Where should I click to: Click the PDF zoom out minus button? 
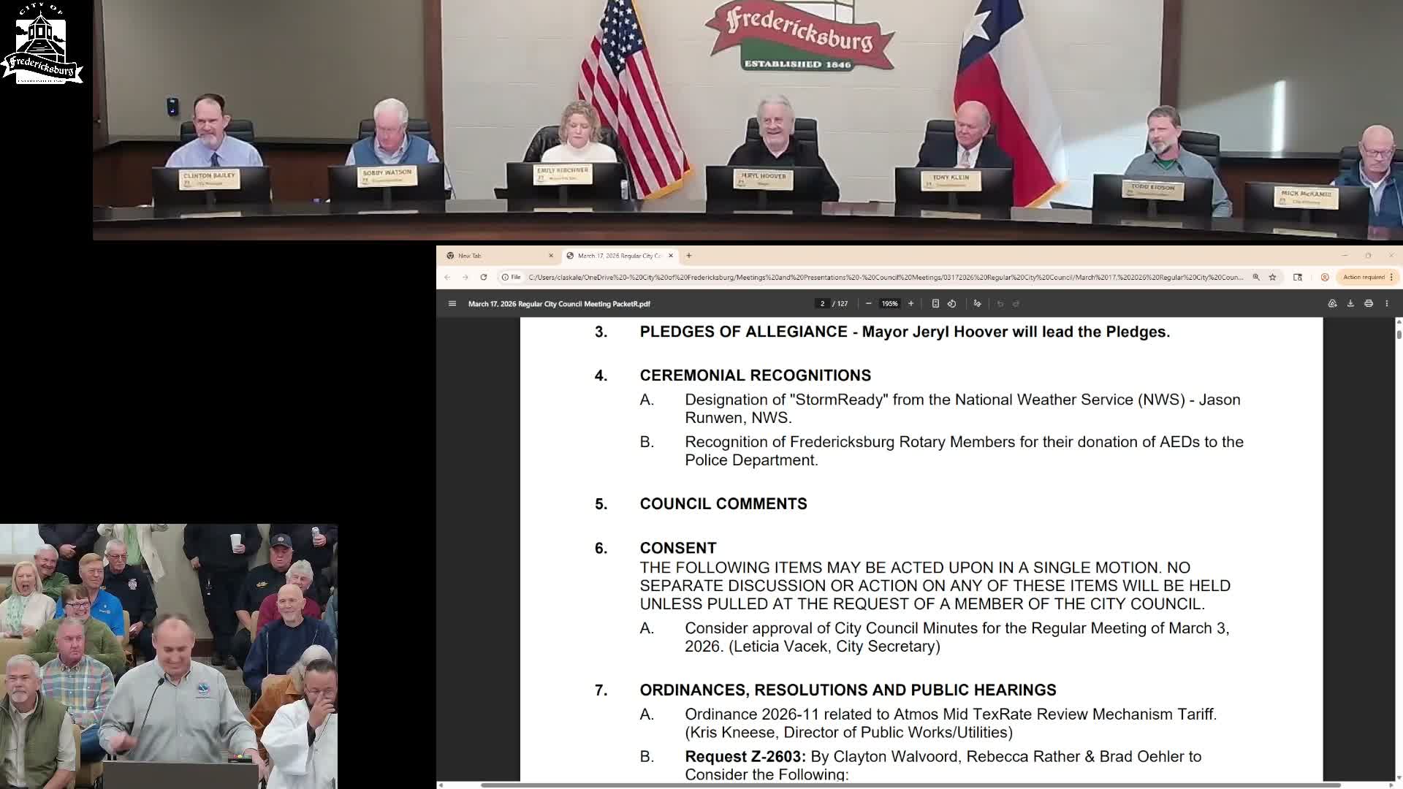coord(868,304)
